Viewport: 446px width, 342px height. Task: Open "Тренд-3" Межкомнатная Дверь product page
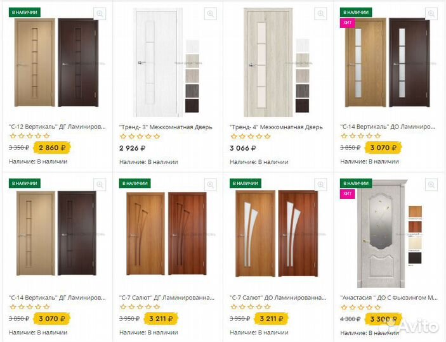click(x=167, y=127)
